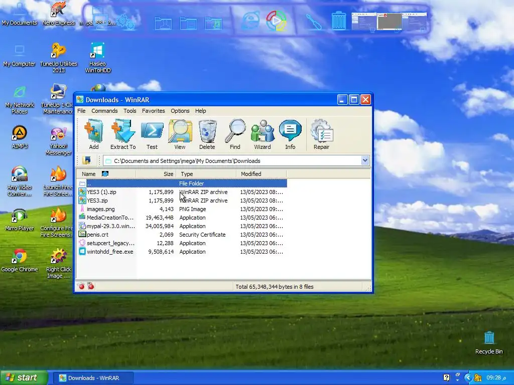Open the View file tool
Image resolution: width=514 pixels, height=385 pixels.
point(180,134)
